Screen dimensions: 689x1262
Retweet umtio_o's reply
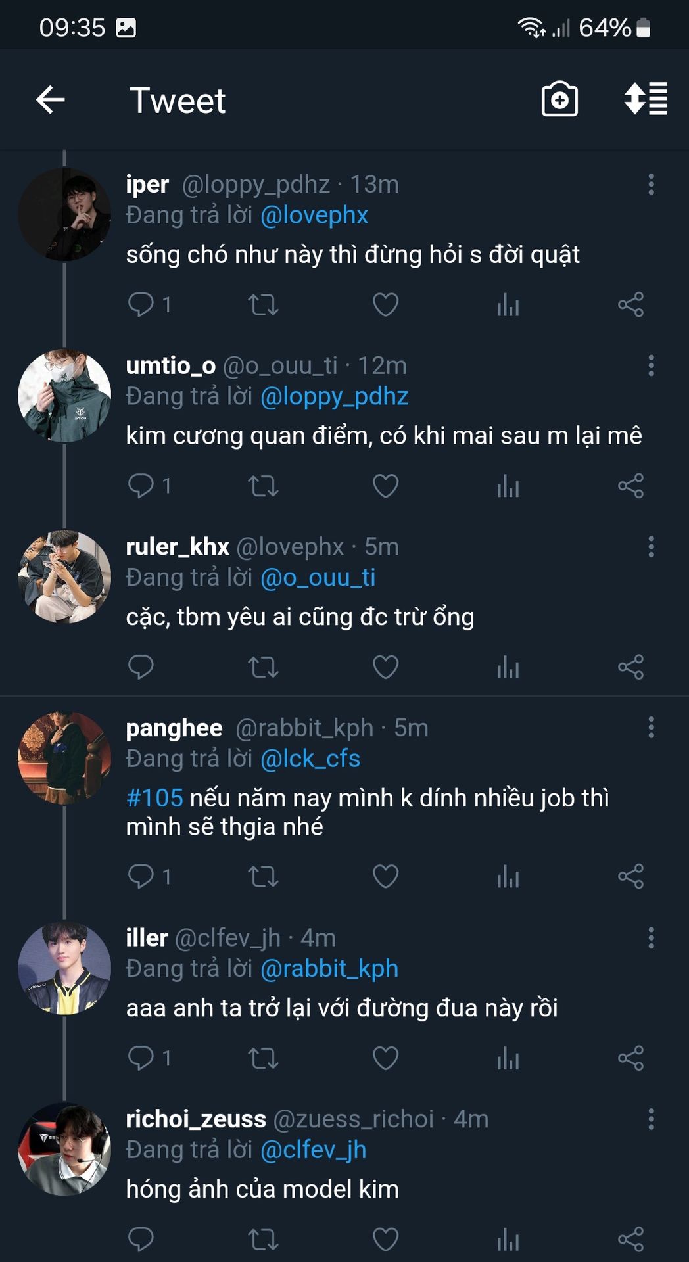[263, 486]
